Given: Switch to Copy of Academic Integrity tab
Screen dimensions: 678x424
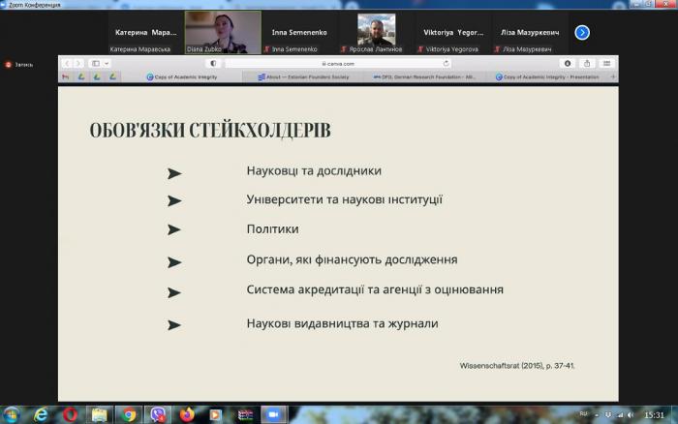Looking at the screenshot, I should 184,76.
